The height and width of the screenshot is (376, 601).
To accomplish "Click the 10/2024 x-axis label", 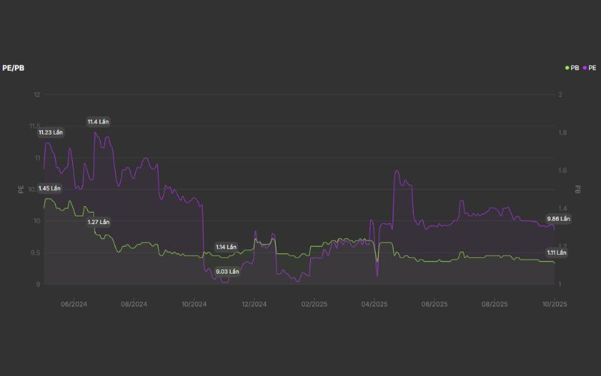I will (x=194, y=305).
